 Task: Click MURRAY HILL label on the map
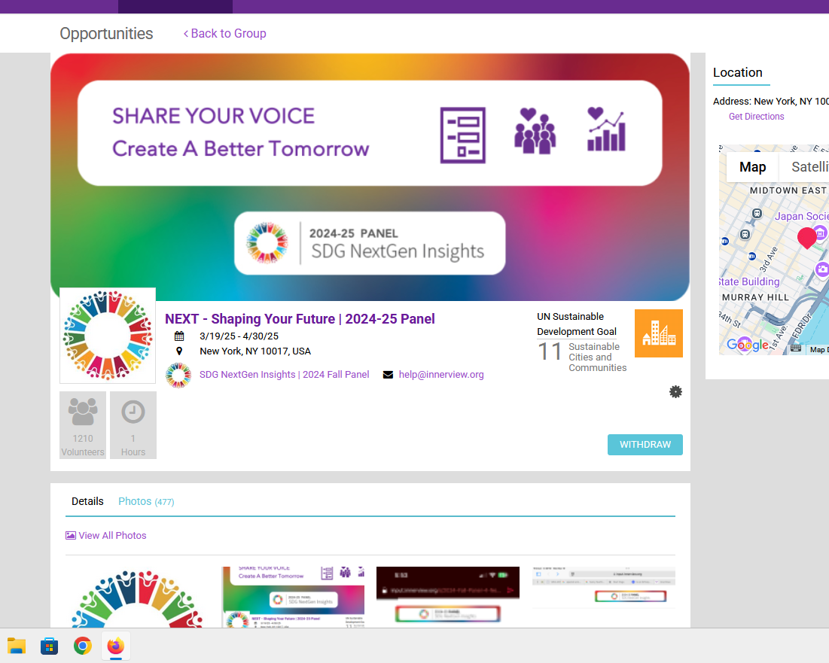tap(755, 297)
